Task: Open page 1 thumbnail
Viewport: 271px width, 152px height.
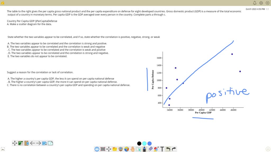Action: pos(50,143)
